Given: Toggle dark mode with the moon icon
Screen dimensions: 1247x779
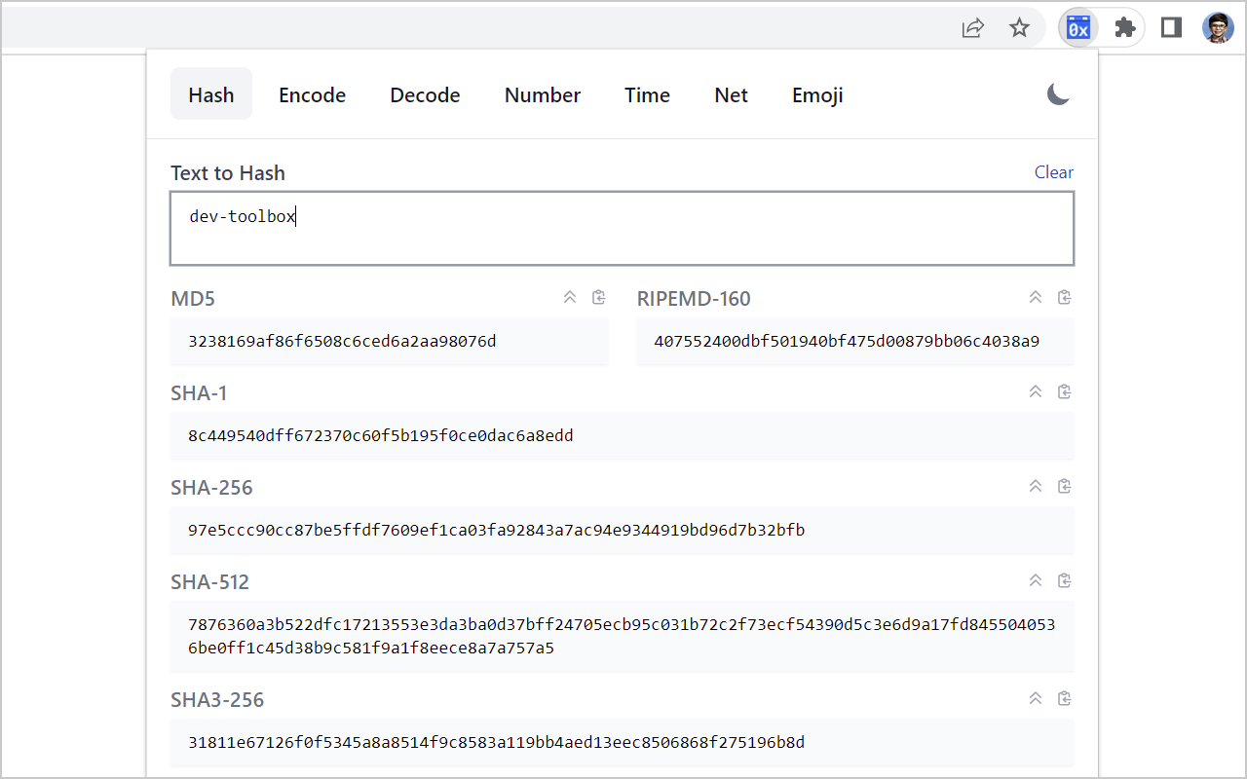Looking at the screenshot, I should tap(1057, 95).
